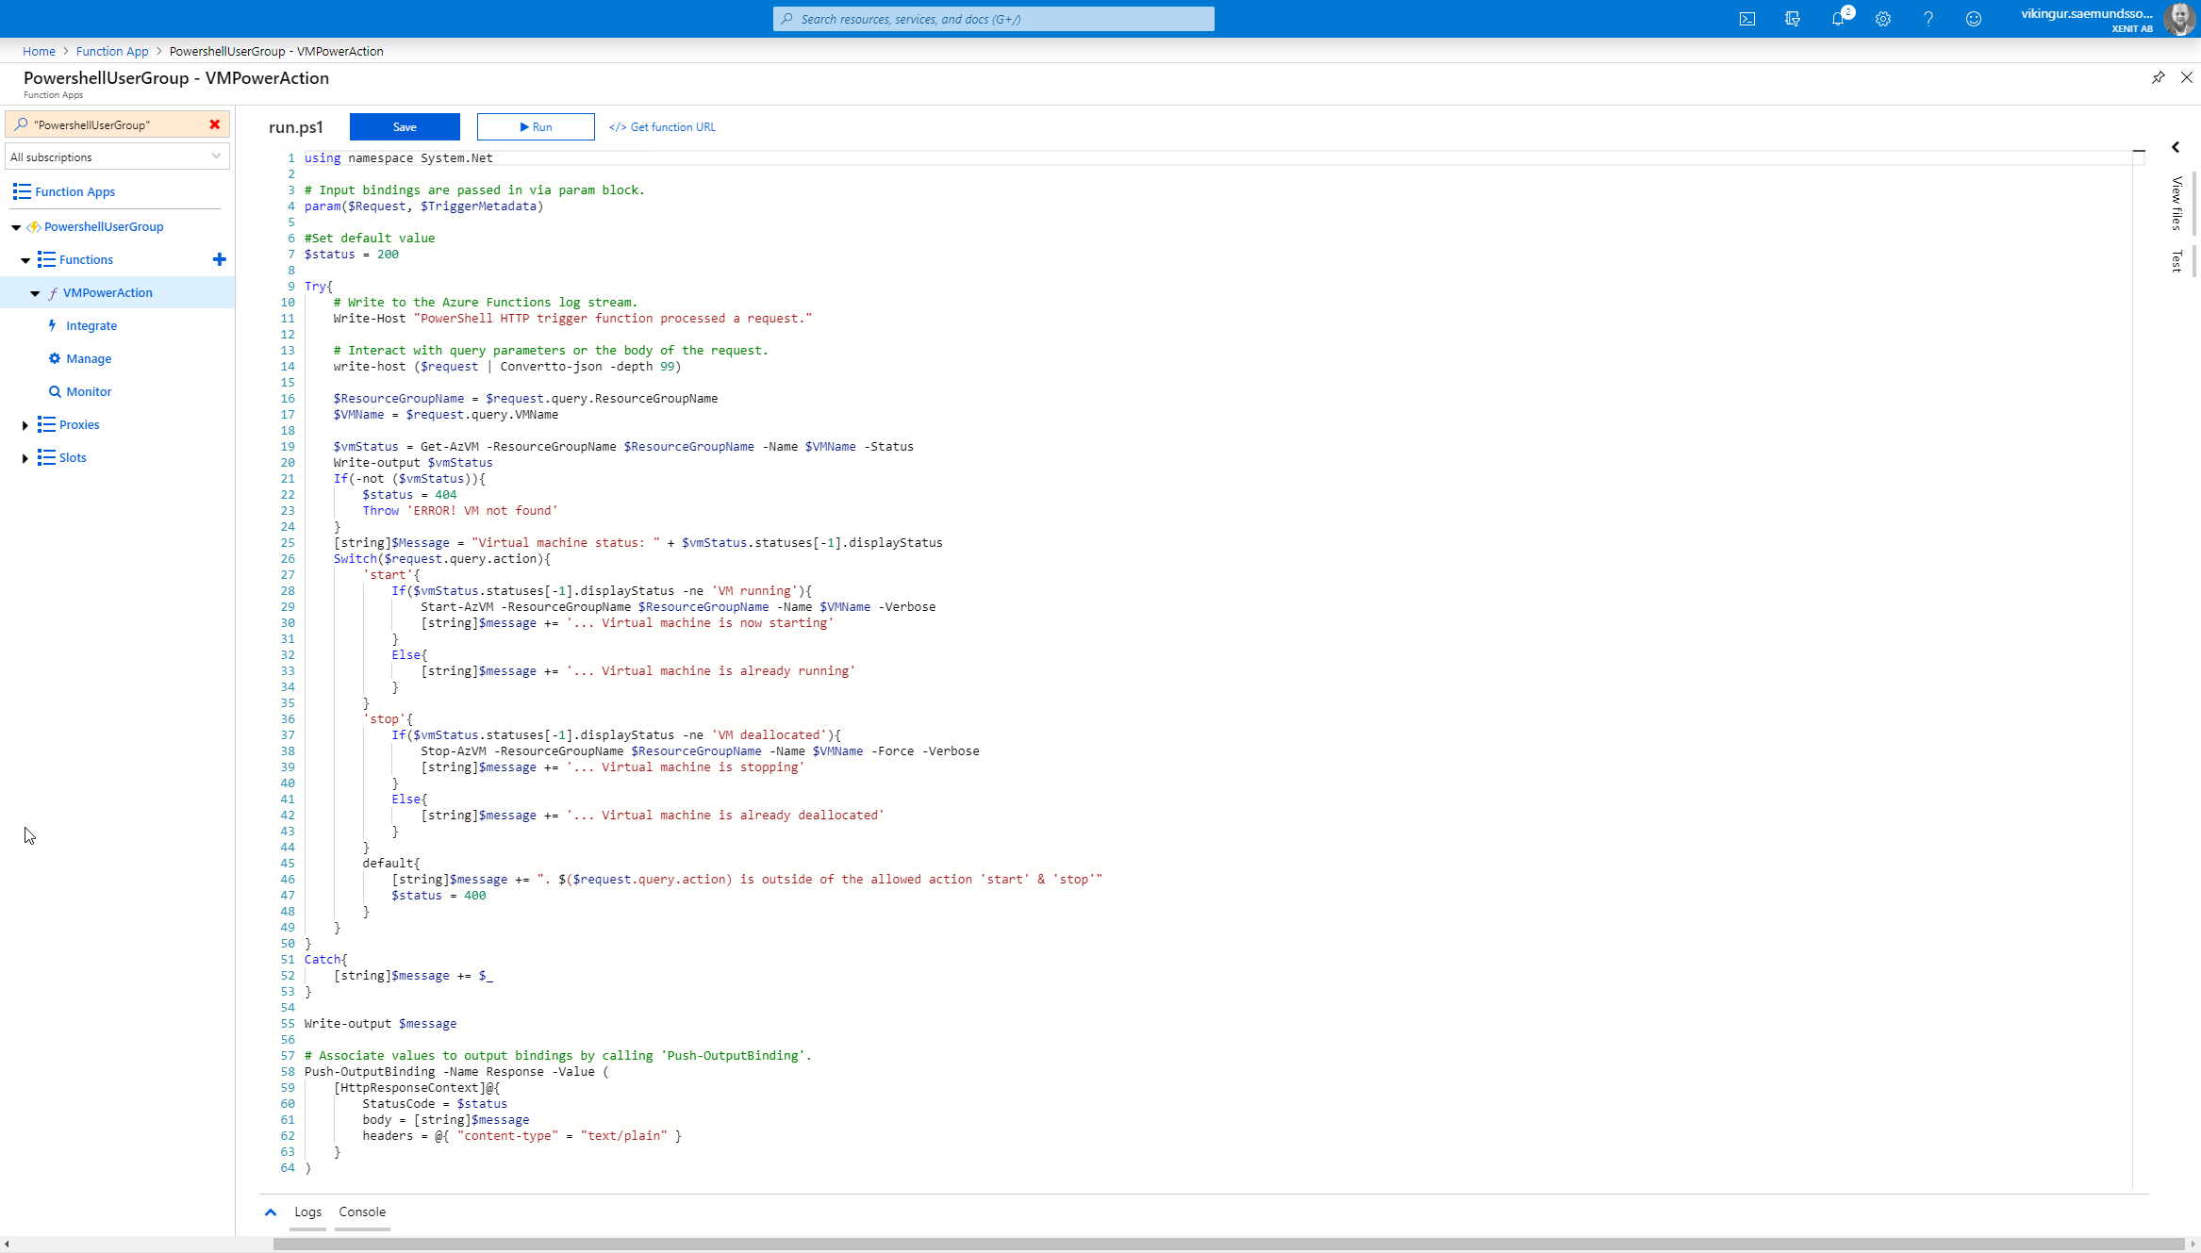Click the Integrate lightning icon
The height and width of the screenshot is (1253, 2201).
53,325
